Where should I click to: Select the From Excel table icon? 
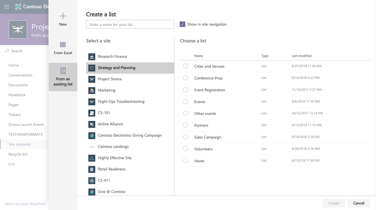click(63, 45)
